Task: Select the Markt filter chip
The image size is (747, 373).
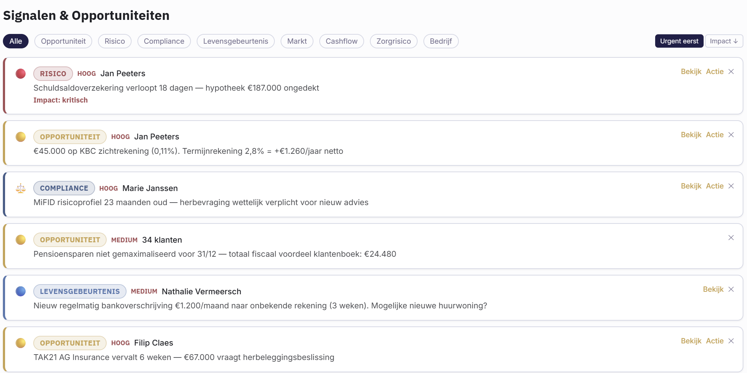Action: 296,41
